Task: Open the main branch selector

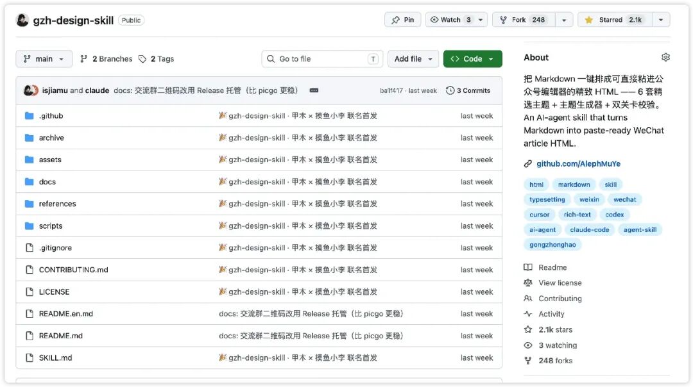Action: point(44,59)
